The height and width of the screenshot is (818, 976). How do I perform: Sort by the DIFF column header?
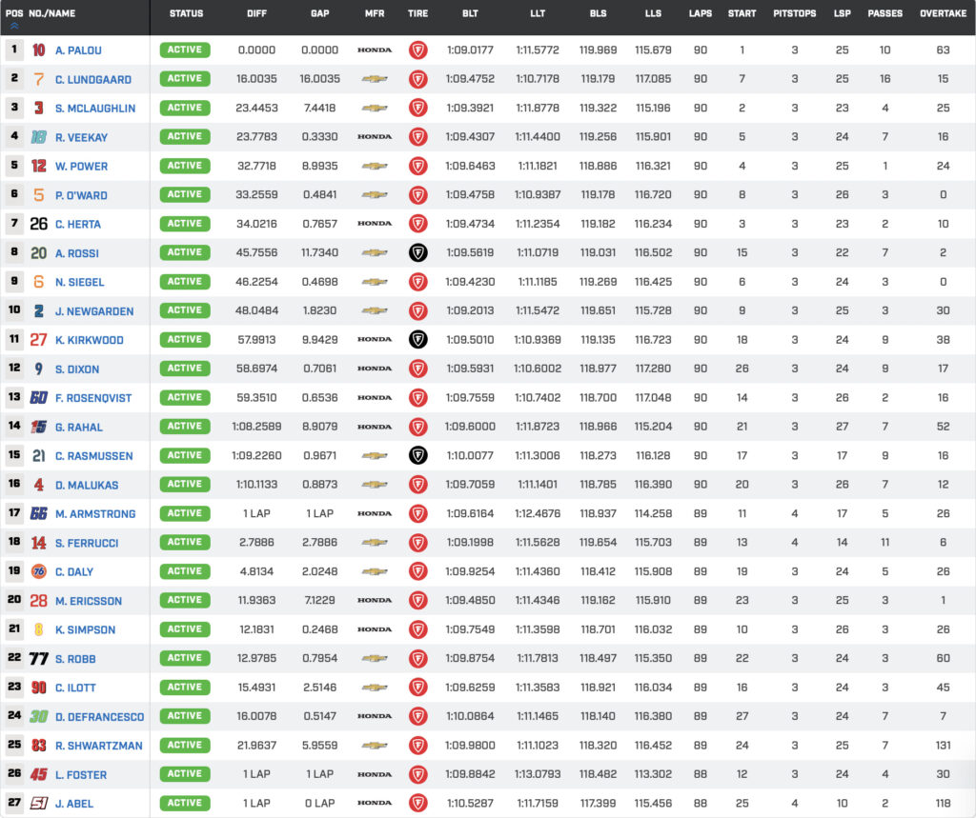click(256, 13)
